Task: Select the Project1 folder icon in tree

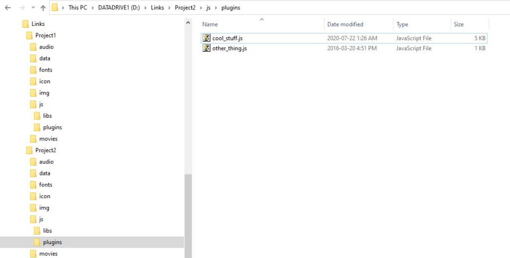Action: [x=29, y=35]
